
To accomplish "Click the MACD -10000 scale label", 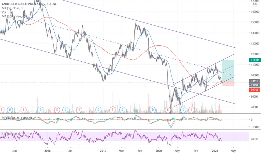I will [255, 127].
